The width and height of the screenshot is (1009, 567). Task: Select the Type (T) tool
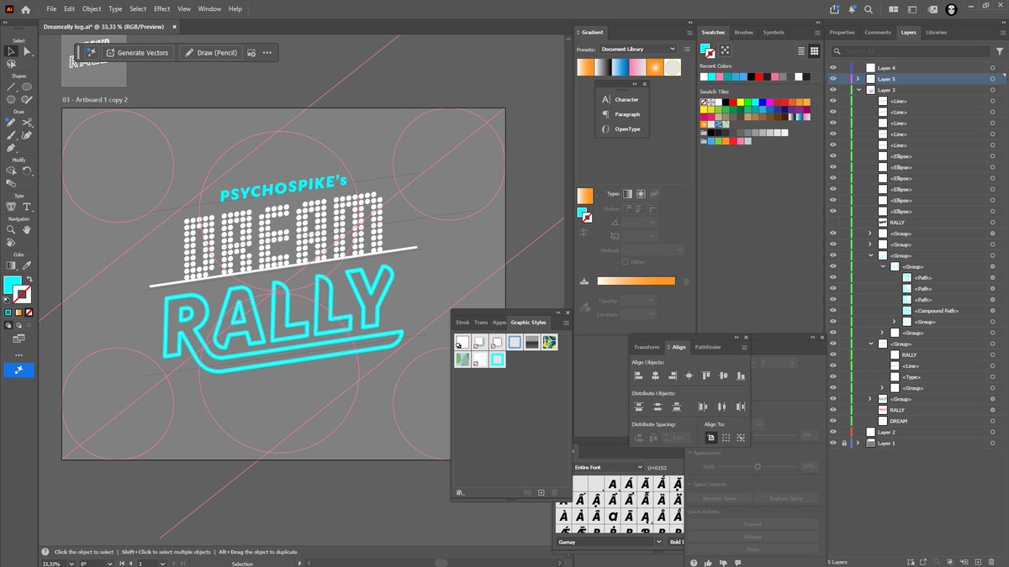[27, 207]
